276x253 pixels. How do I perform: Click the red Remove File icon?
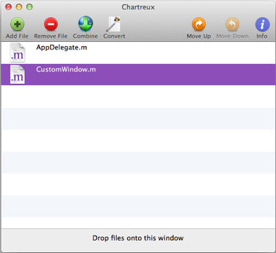coord(51,24)
